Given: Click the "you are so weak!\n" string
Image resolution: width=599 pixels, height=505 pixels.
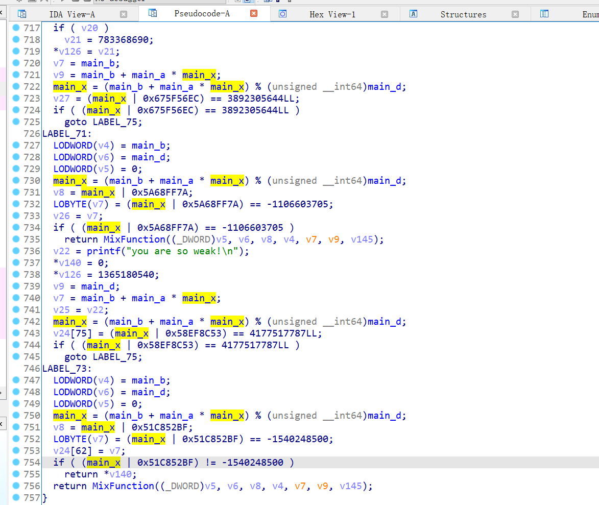Looking at the screenshot, I should [x=185, y=251].
